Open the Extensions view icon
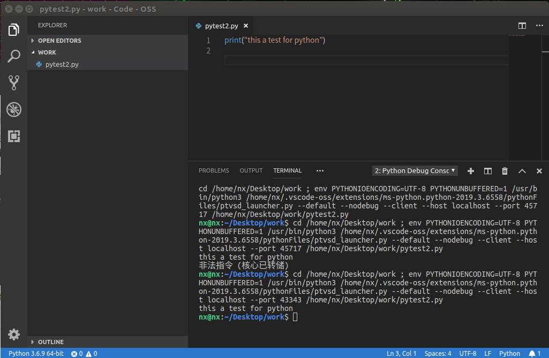549x358 pixels. pos(14,136)
